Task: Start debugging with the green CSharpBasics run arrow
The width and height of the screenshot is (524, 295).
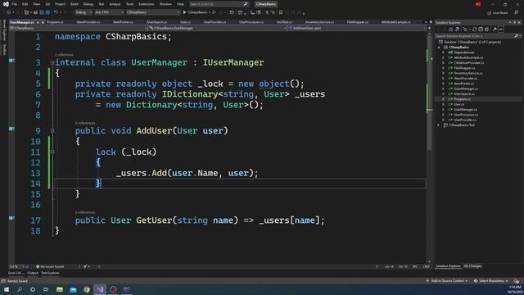Action: (x=184, y=12)
